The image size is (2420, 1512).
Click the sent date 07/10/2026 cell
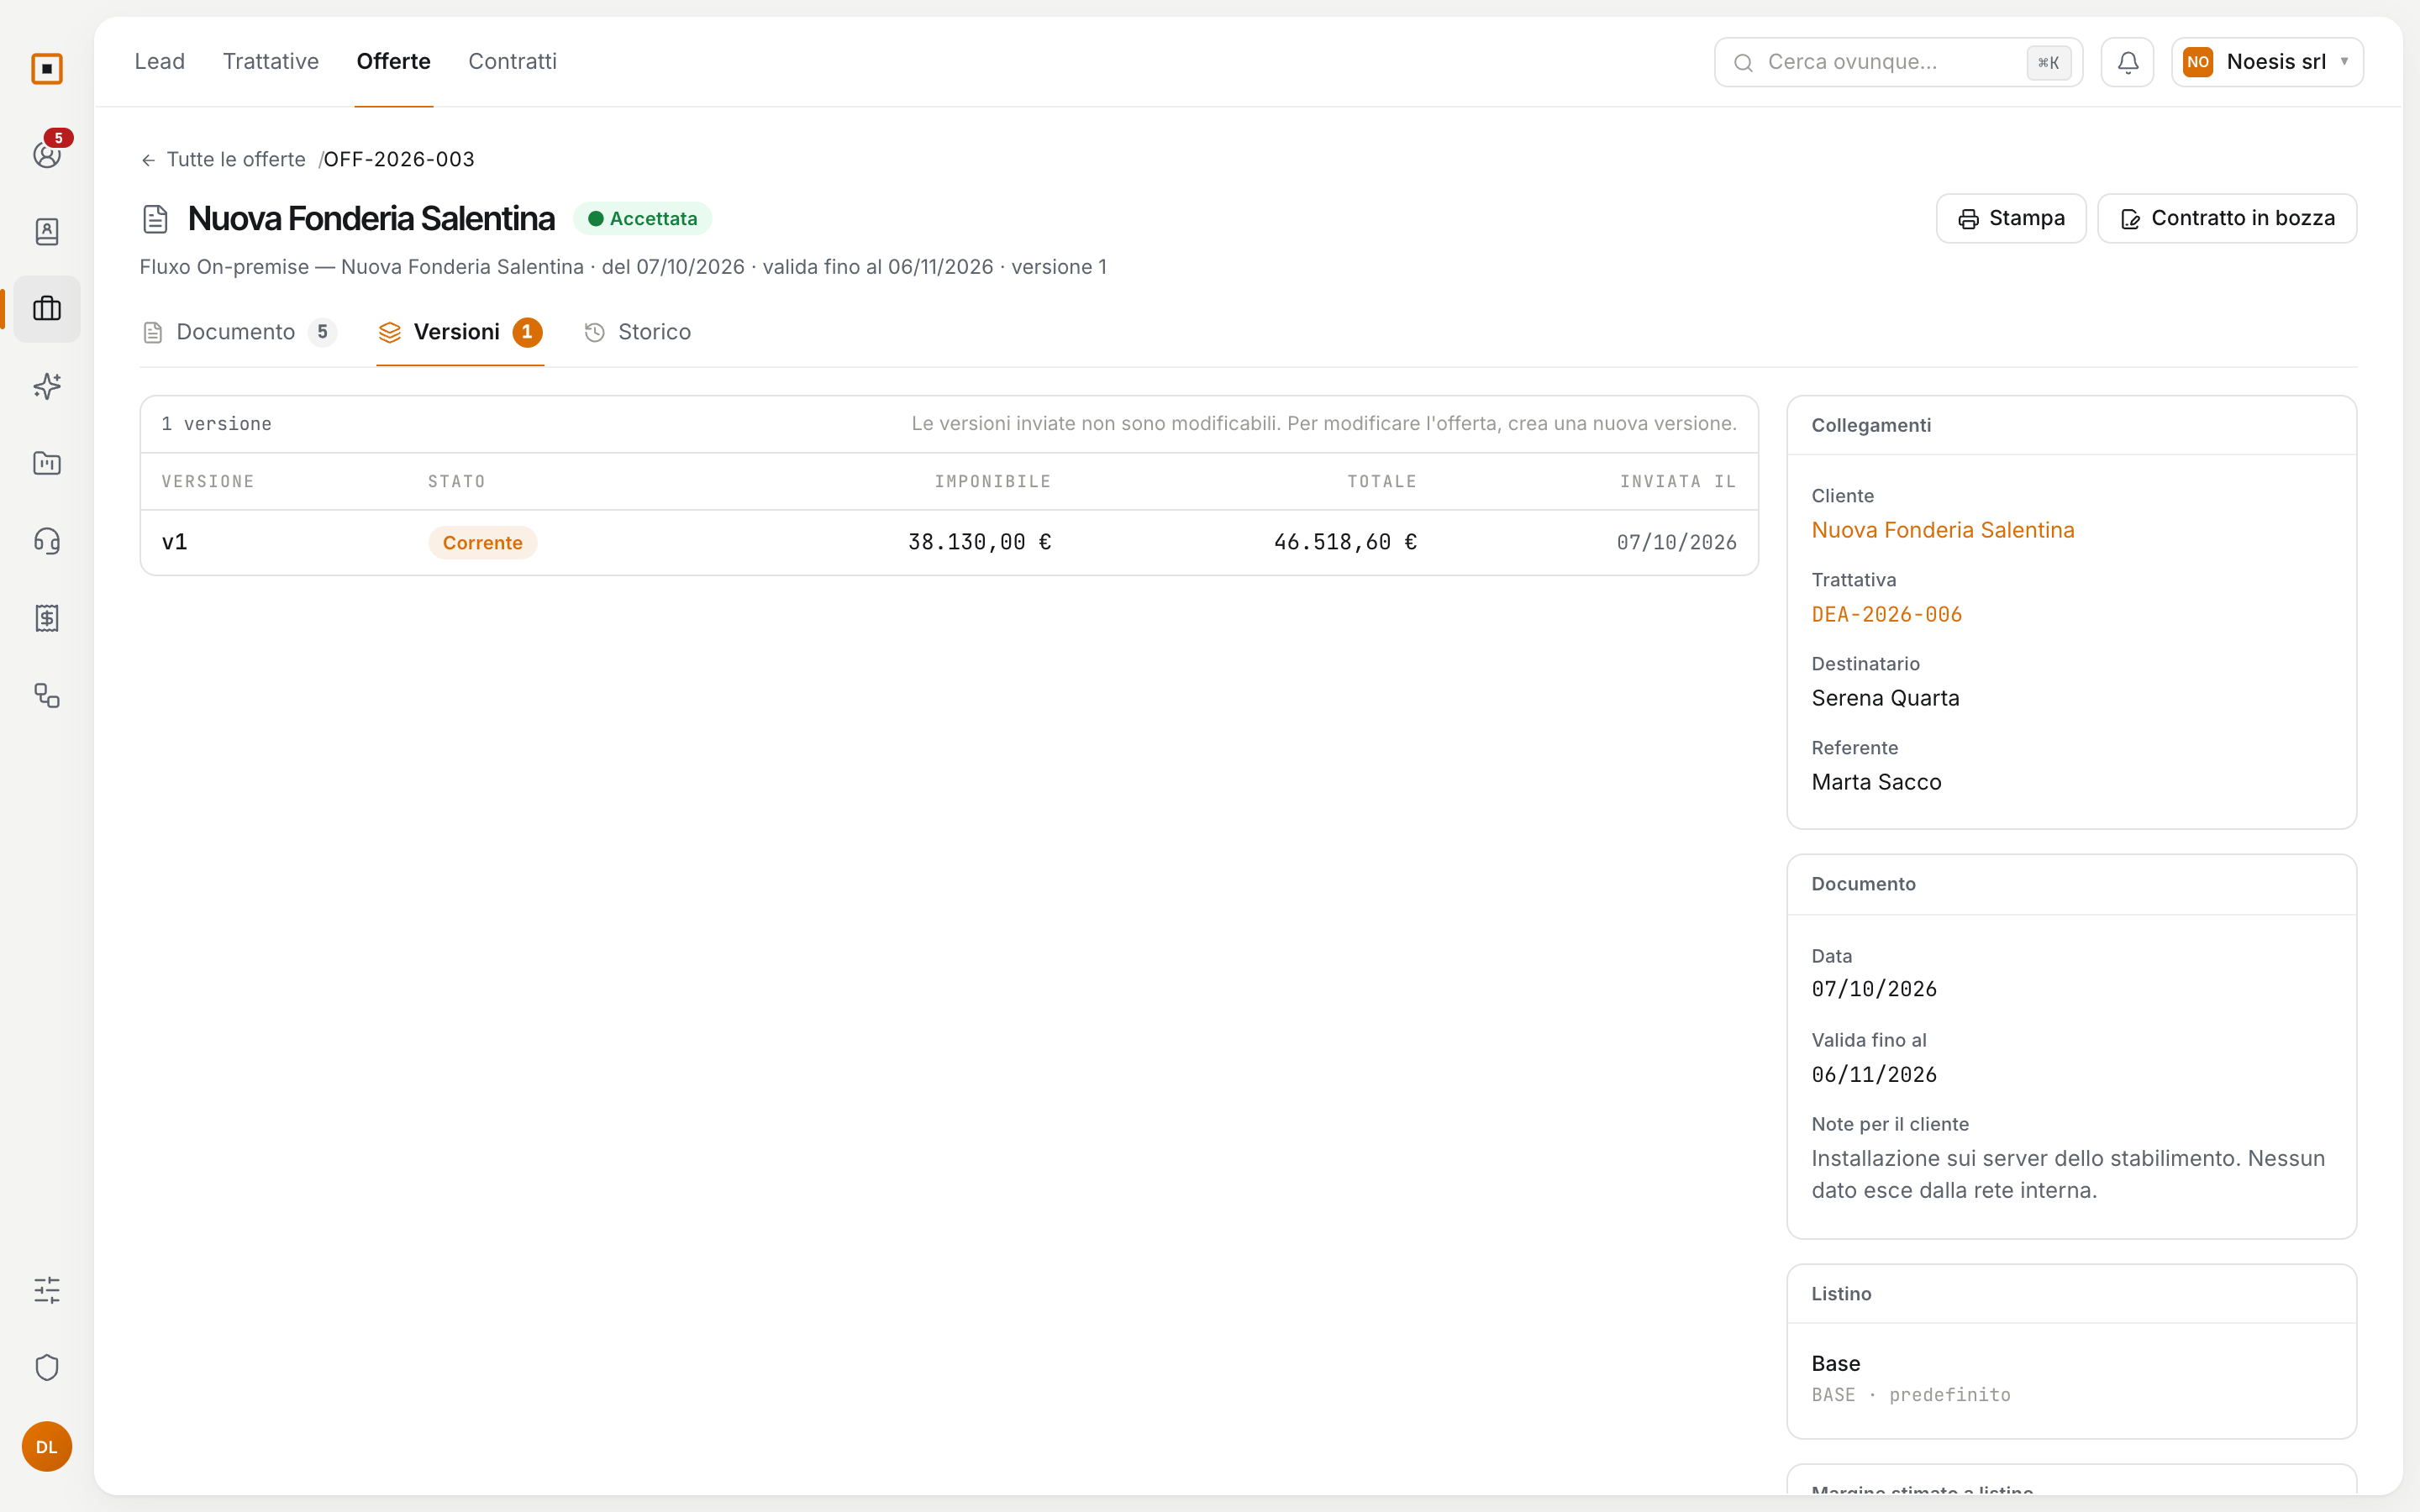click(1677, 542)
